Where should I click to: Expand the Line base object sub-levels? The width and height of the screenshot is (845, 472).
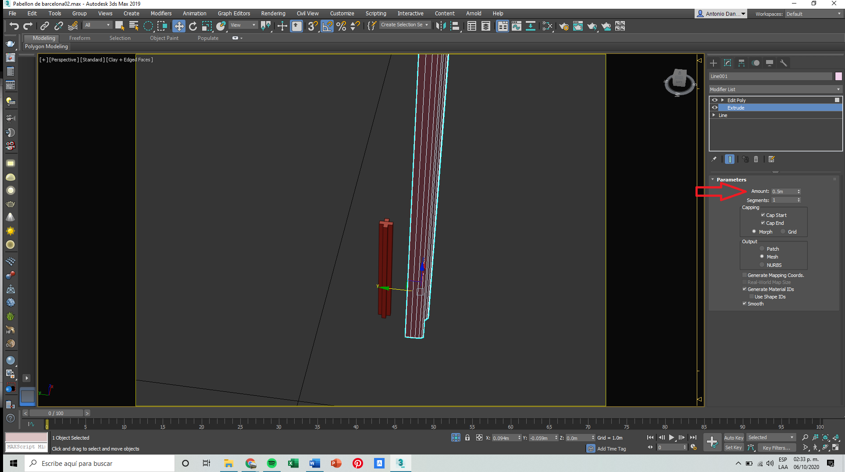tap(714, 115)
